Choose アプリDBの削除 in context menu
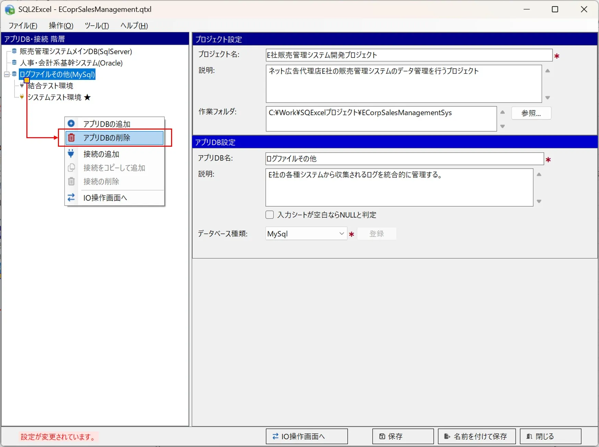This screenshot has width=599, height=447. click(x=115, y=138)
